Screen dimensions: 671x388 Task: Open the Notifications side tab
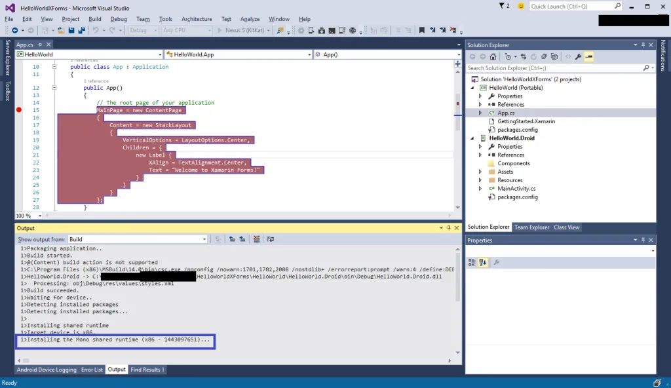663,56
